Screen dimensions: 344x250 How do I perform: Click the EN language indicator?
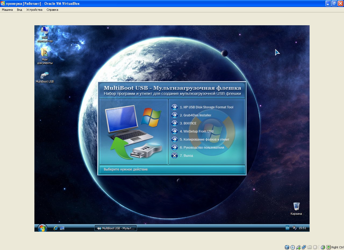coord(287,228)
